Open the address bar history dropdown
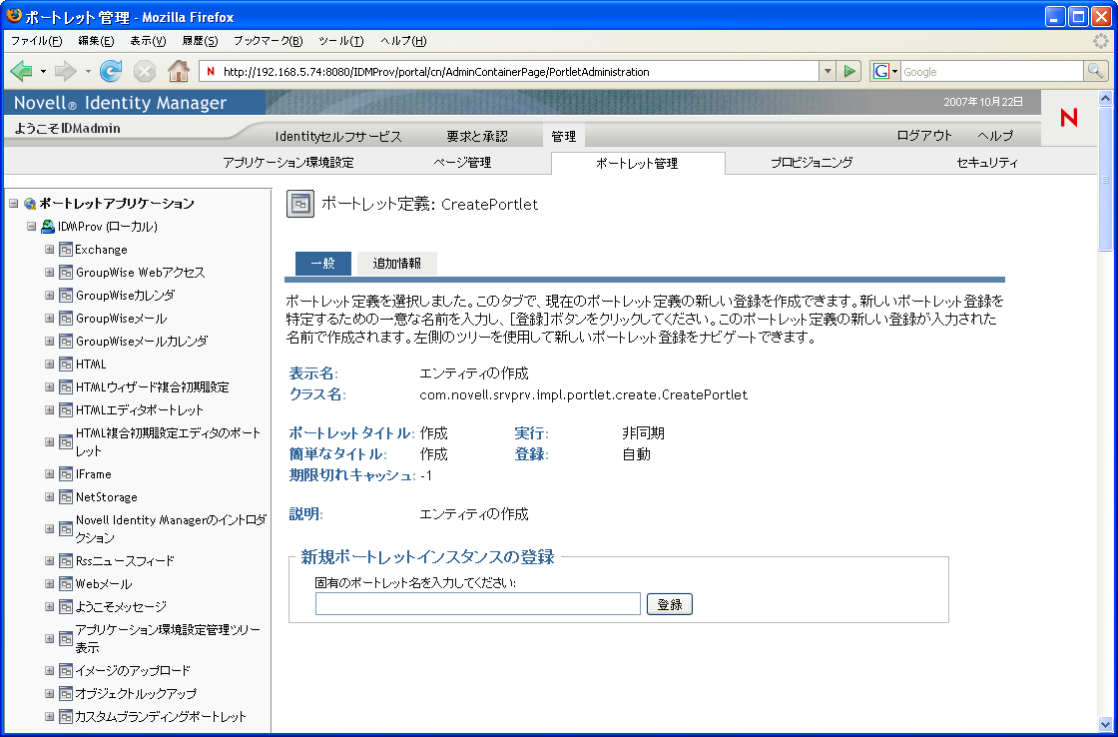1118x737 pixels. click(828, 71)
